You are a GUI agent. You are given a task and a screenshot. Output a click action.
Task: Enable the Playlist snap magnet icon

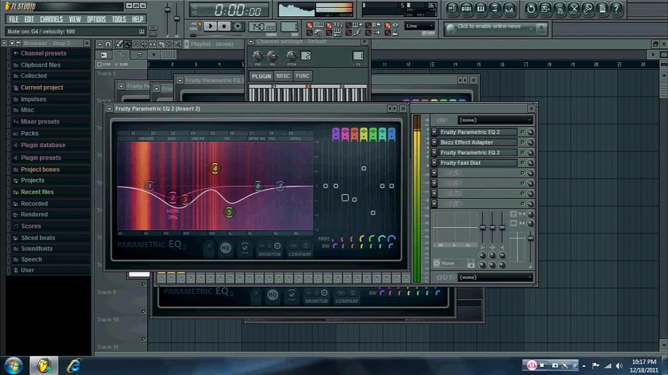tap(108, 44)
